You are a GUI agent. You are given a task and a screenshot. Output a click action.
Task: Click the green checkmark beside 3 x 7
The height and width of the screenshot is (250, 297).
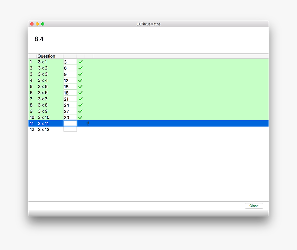click(x=80, y=99)
